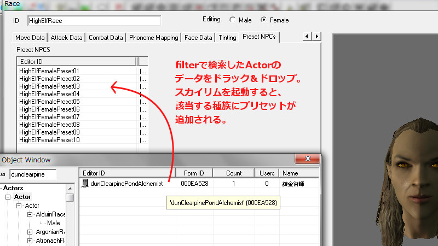Click the tab strip left arrow
This screenshot has height=246, width=438.
click(x=307, y=36)
